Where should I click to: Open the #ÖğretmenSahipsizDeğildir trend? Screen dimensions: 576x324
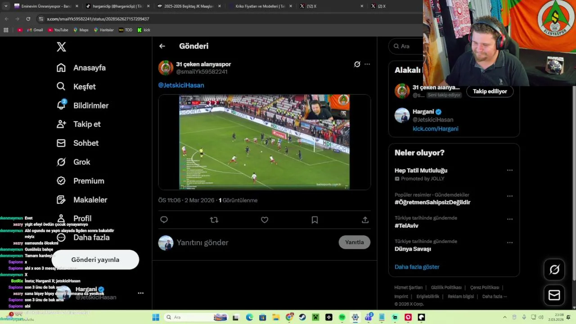pyautogui.click(x=432, y=202)
